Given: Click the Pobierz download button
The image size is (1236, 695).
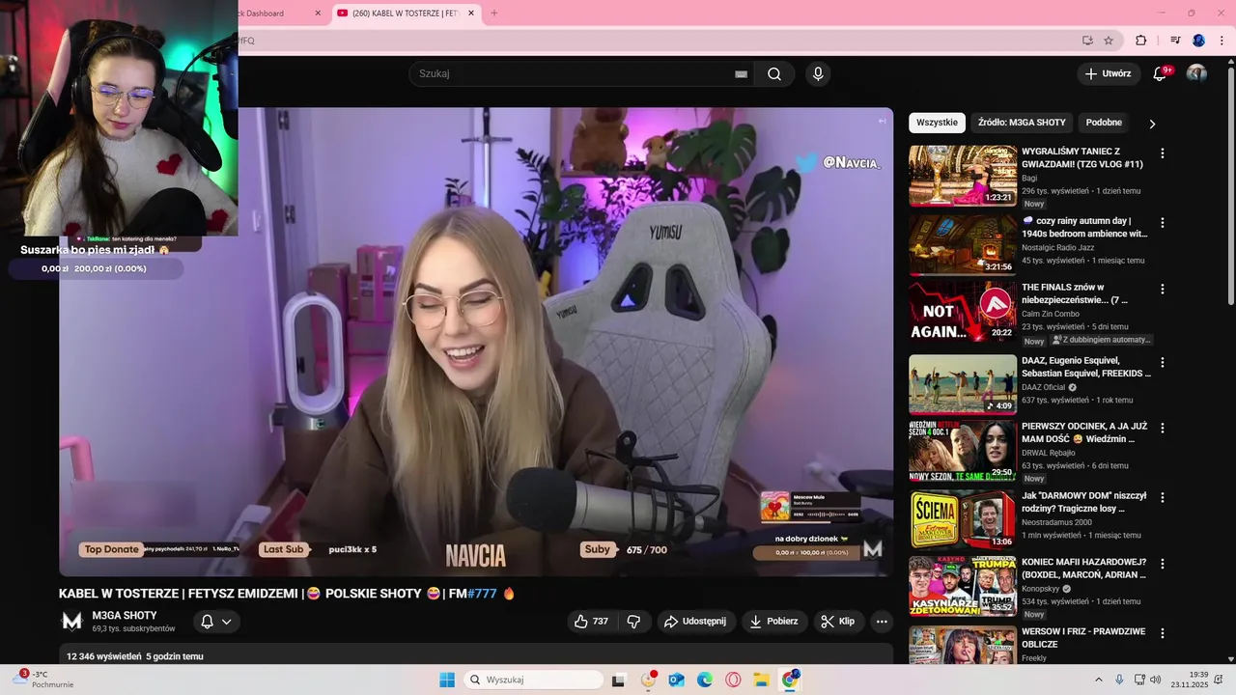Looking at the screenshot, I should [x=774, y=622].
